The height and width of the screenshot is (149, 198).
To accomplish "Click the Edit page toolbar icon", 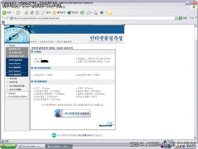I will (x=102, y=13).
